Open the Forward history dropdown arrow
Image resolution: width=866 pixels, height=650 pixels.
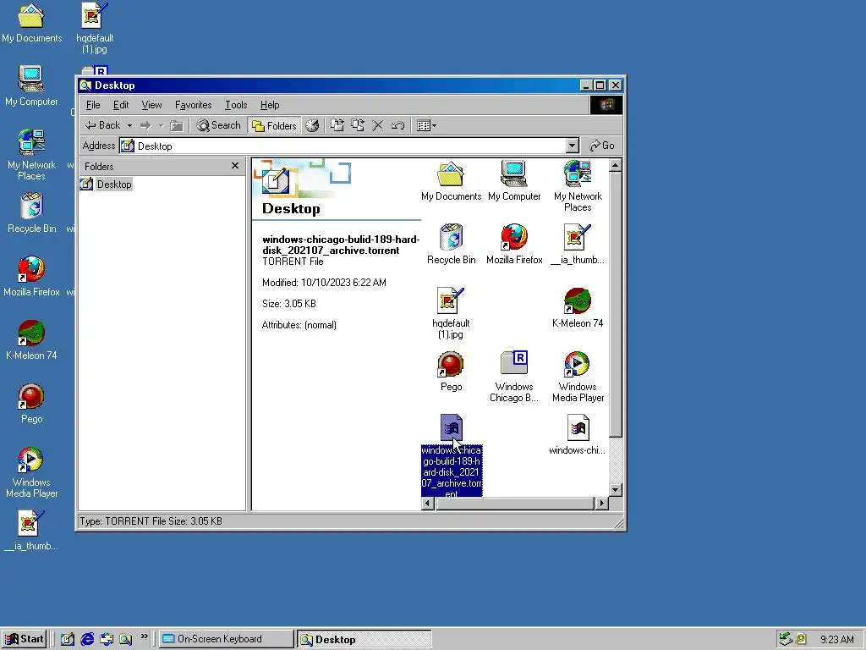pos(162,126)
